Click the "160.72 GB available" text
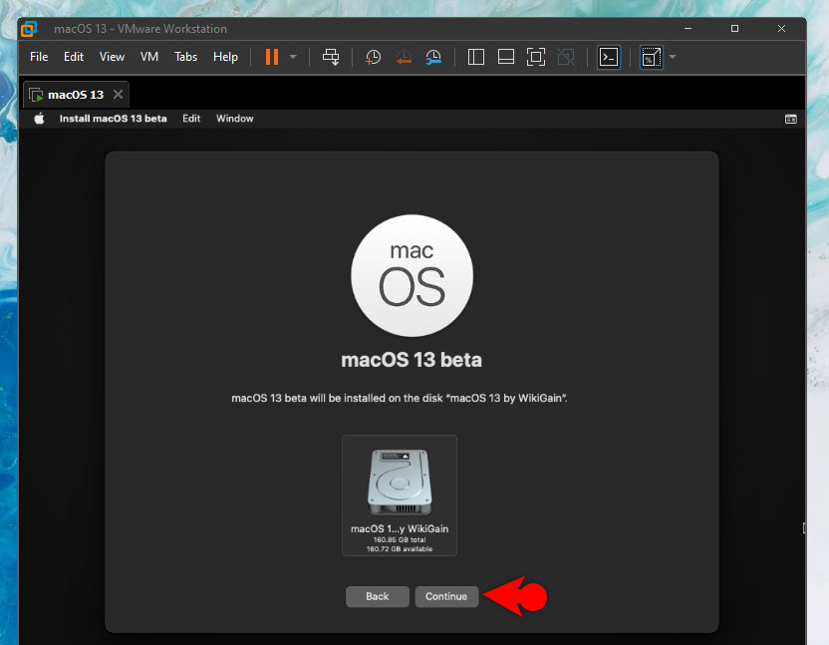 coord(400,548)
